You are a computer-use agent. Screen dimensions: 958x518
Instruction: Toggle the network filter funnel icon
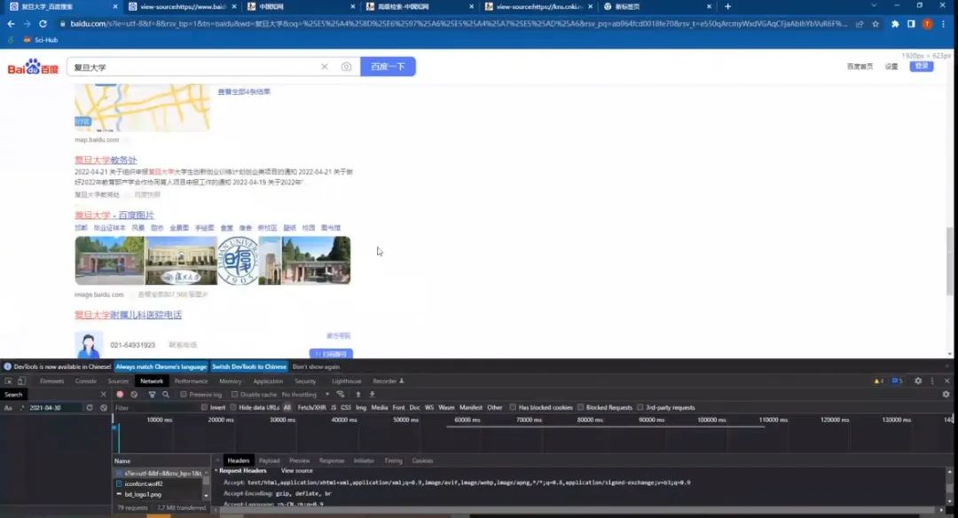[153, 395]
